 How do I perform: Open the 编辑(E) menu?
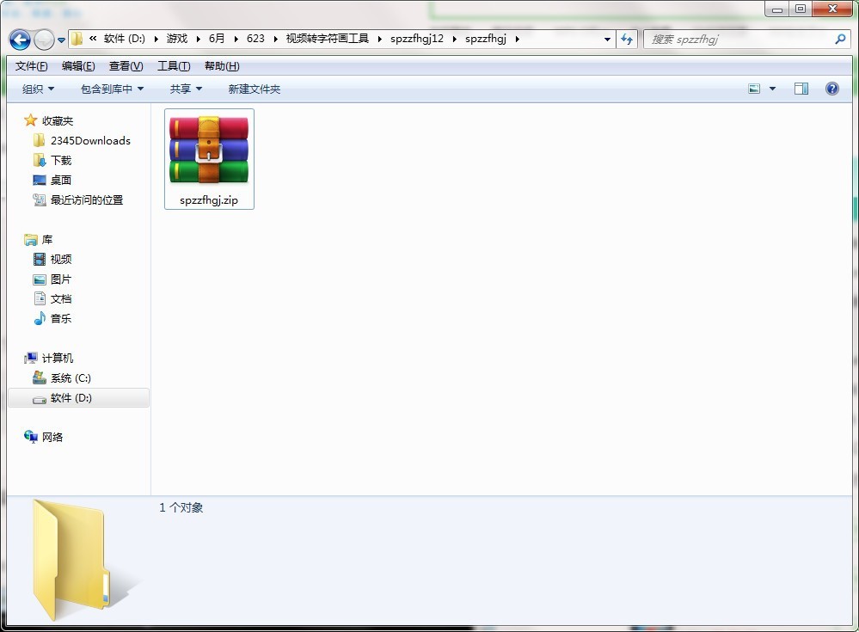coord(78,66)
